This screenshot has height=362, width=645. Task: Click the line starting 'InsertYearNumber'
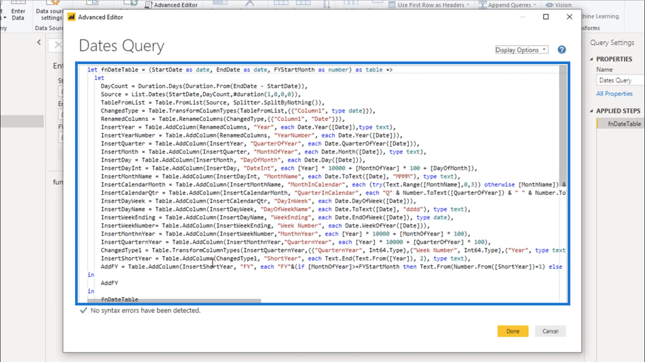[x=252, y=135]
